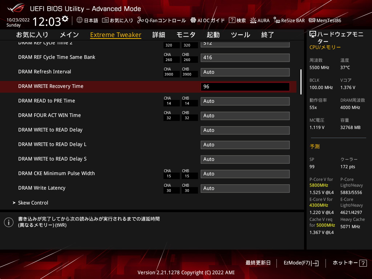This screenshot has height=279, width=372.
Task: Click DRAM REF Cycle Time Same Bank field
Action: click(x=245, y=58)
